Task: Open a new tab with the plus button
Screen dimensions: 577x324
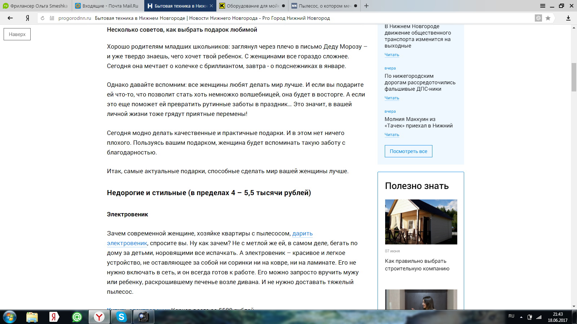Action: tap(366, 6)
